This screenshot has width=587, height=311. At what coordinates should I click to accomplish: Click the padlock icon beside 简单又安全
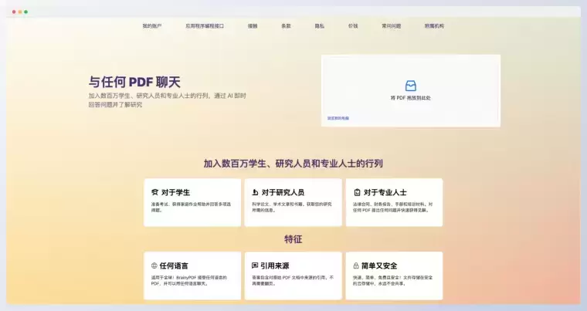pos(356,265)
